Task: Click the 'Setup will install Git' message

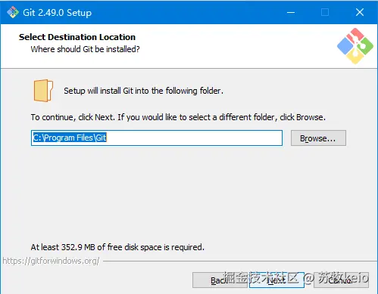Action: click(x=143, y=91)
